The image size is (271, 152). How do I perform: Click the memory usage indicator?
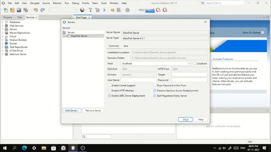[x=147, y=10]
